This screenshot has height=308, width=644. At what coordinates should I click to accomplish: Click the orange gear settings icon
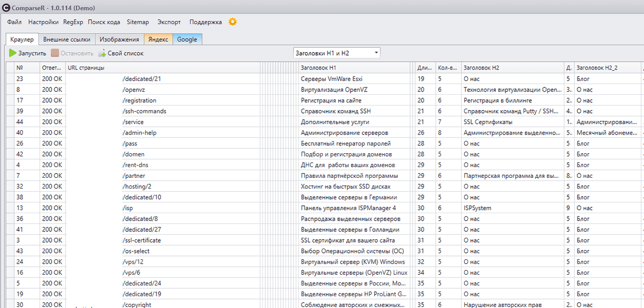(232, 22)
